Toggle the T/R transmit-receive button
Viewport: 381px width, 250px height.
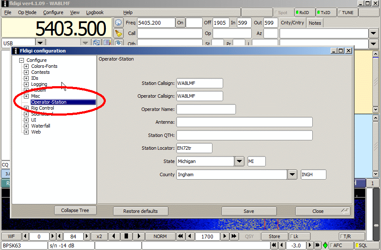point(352,236)
